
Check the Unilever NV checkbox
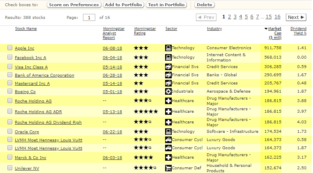pos(10,168)
